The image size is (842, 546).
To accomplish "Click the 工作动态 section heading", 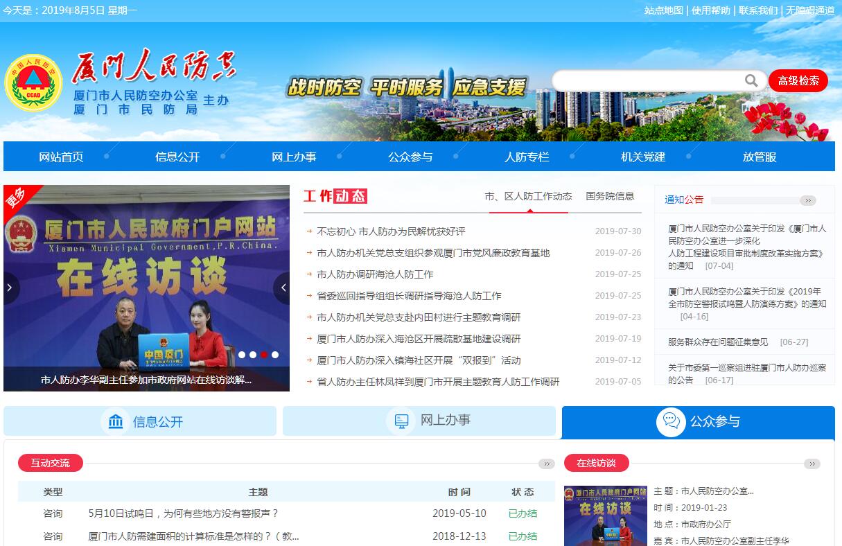I will (335, 196).
